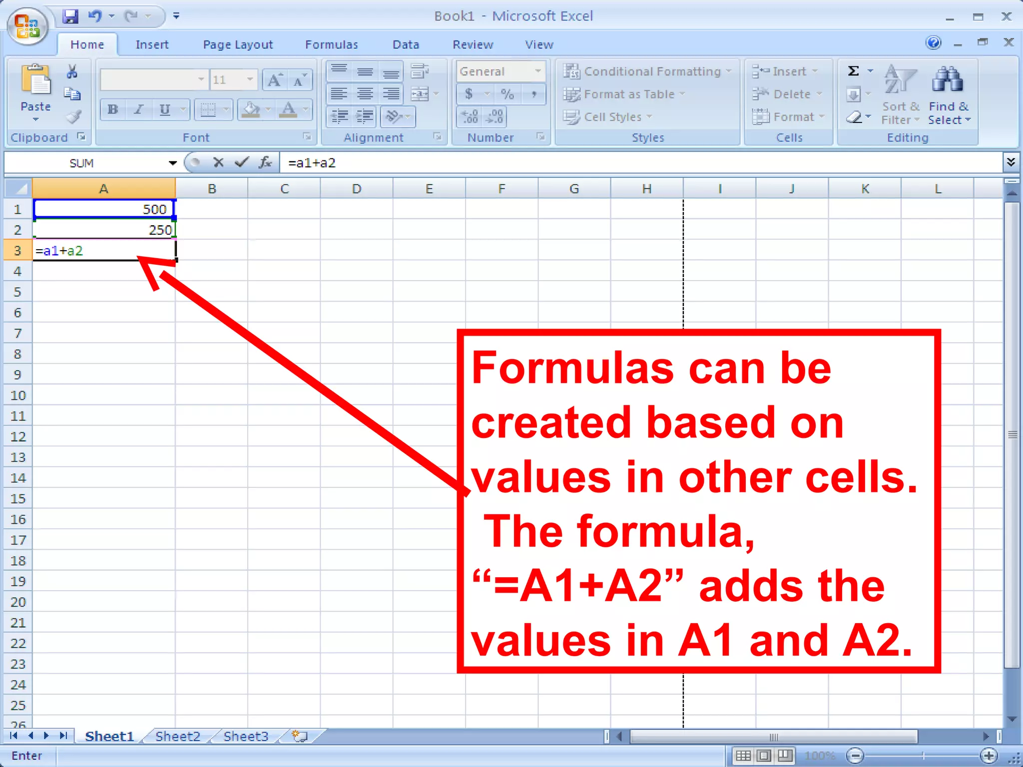Expand the Name Box dropdown arrow

[x=172, y=163]
